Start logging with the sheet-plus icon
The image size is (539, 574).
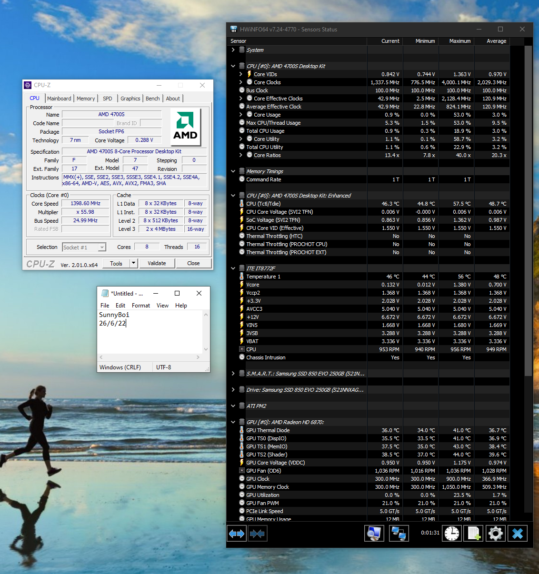click(474, 534)
